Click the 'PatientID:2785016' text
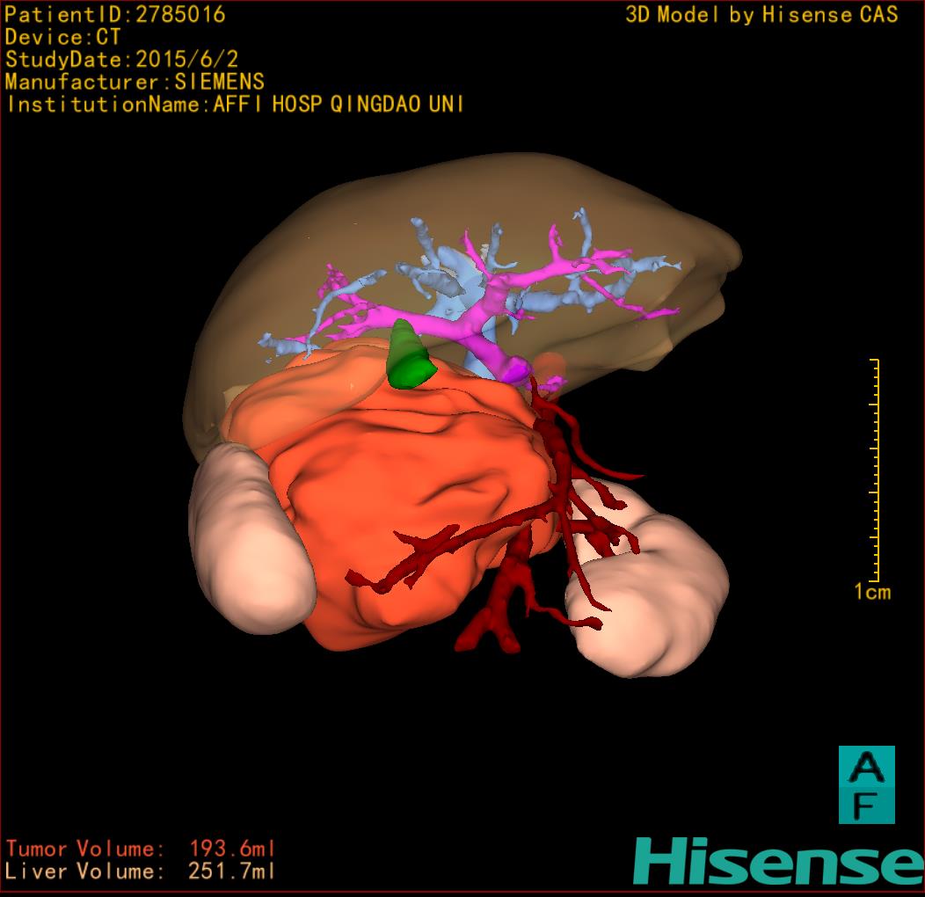The height and width of the screenshot is (897, 925). 115,14
